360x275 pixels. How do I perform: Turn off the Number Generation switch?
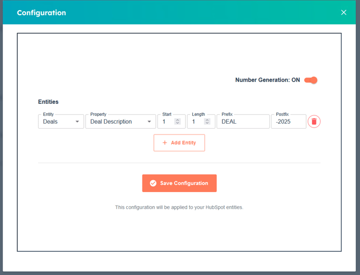coord(311,80)
